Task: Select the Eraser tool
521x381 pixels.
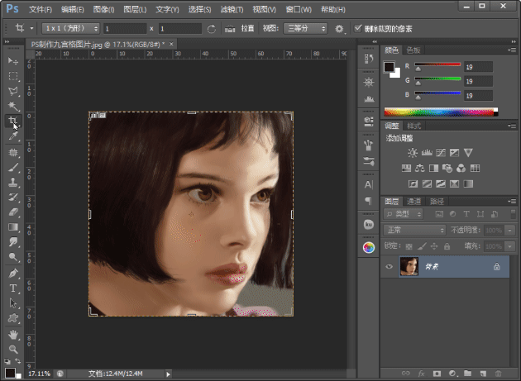Action: pyautogui.click(x=13, y=212)
